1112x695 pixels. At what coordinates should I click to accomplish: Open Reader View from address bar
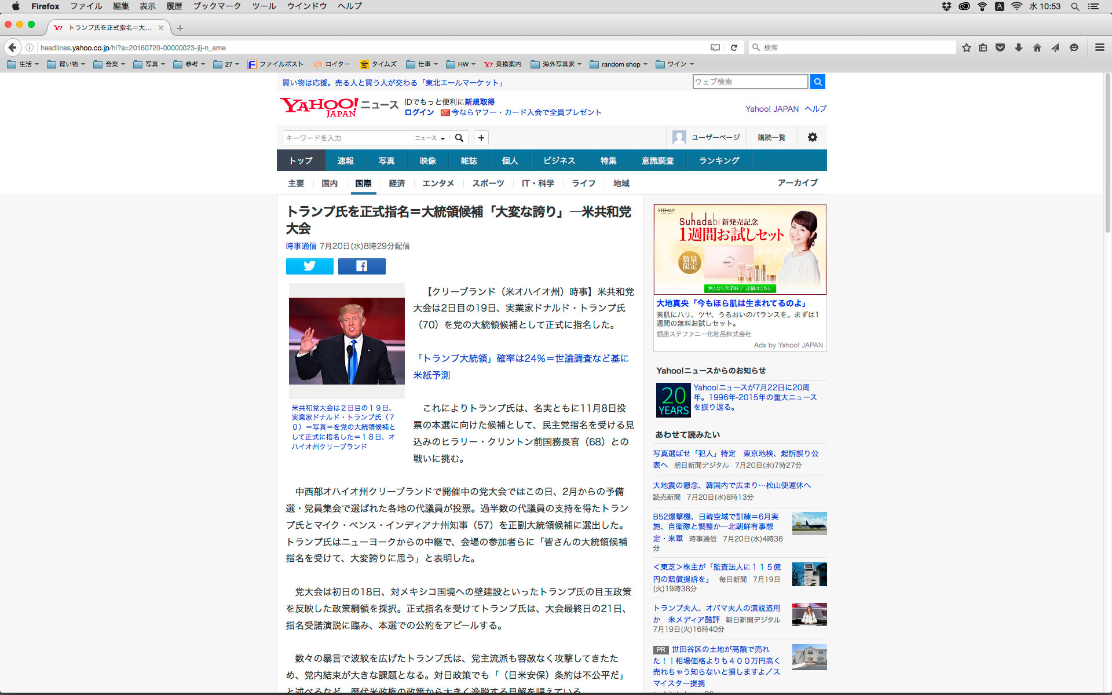click(x=715, y=47)
